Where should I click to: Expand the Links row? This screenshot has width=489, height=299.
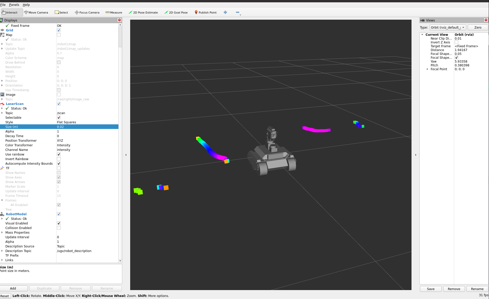click(x=2, y=260)
